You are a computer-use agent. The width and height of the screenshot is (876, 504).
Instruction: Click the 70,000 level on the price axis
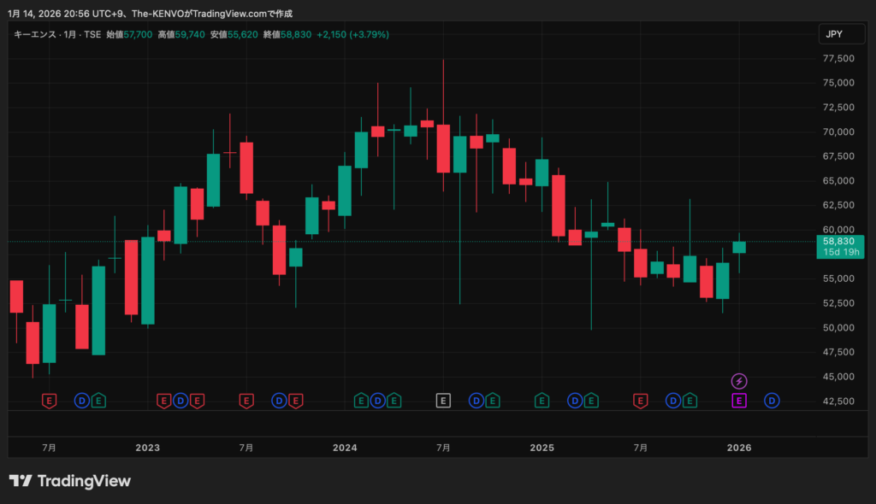[x=839, y=132]
